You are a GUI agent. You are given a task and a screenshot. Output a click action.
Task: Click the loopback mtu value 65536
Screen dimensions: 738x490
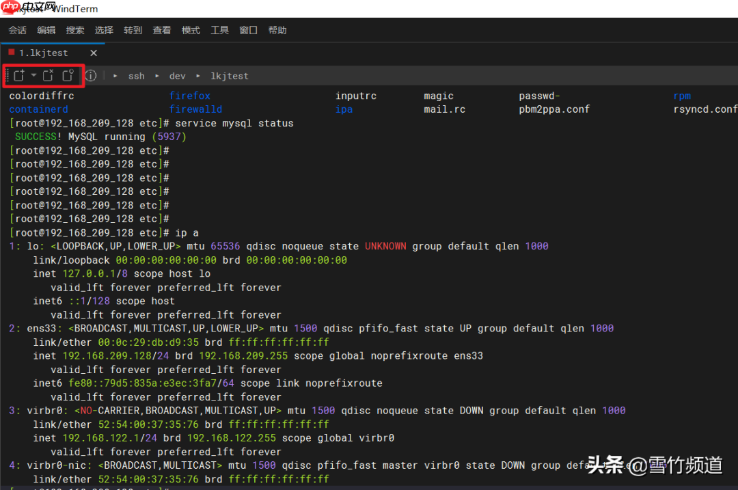click(225, 246)
